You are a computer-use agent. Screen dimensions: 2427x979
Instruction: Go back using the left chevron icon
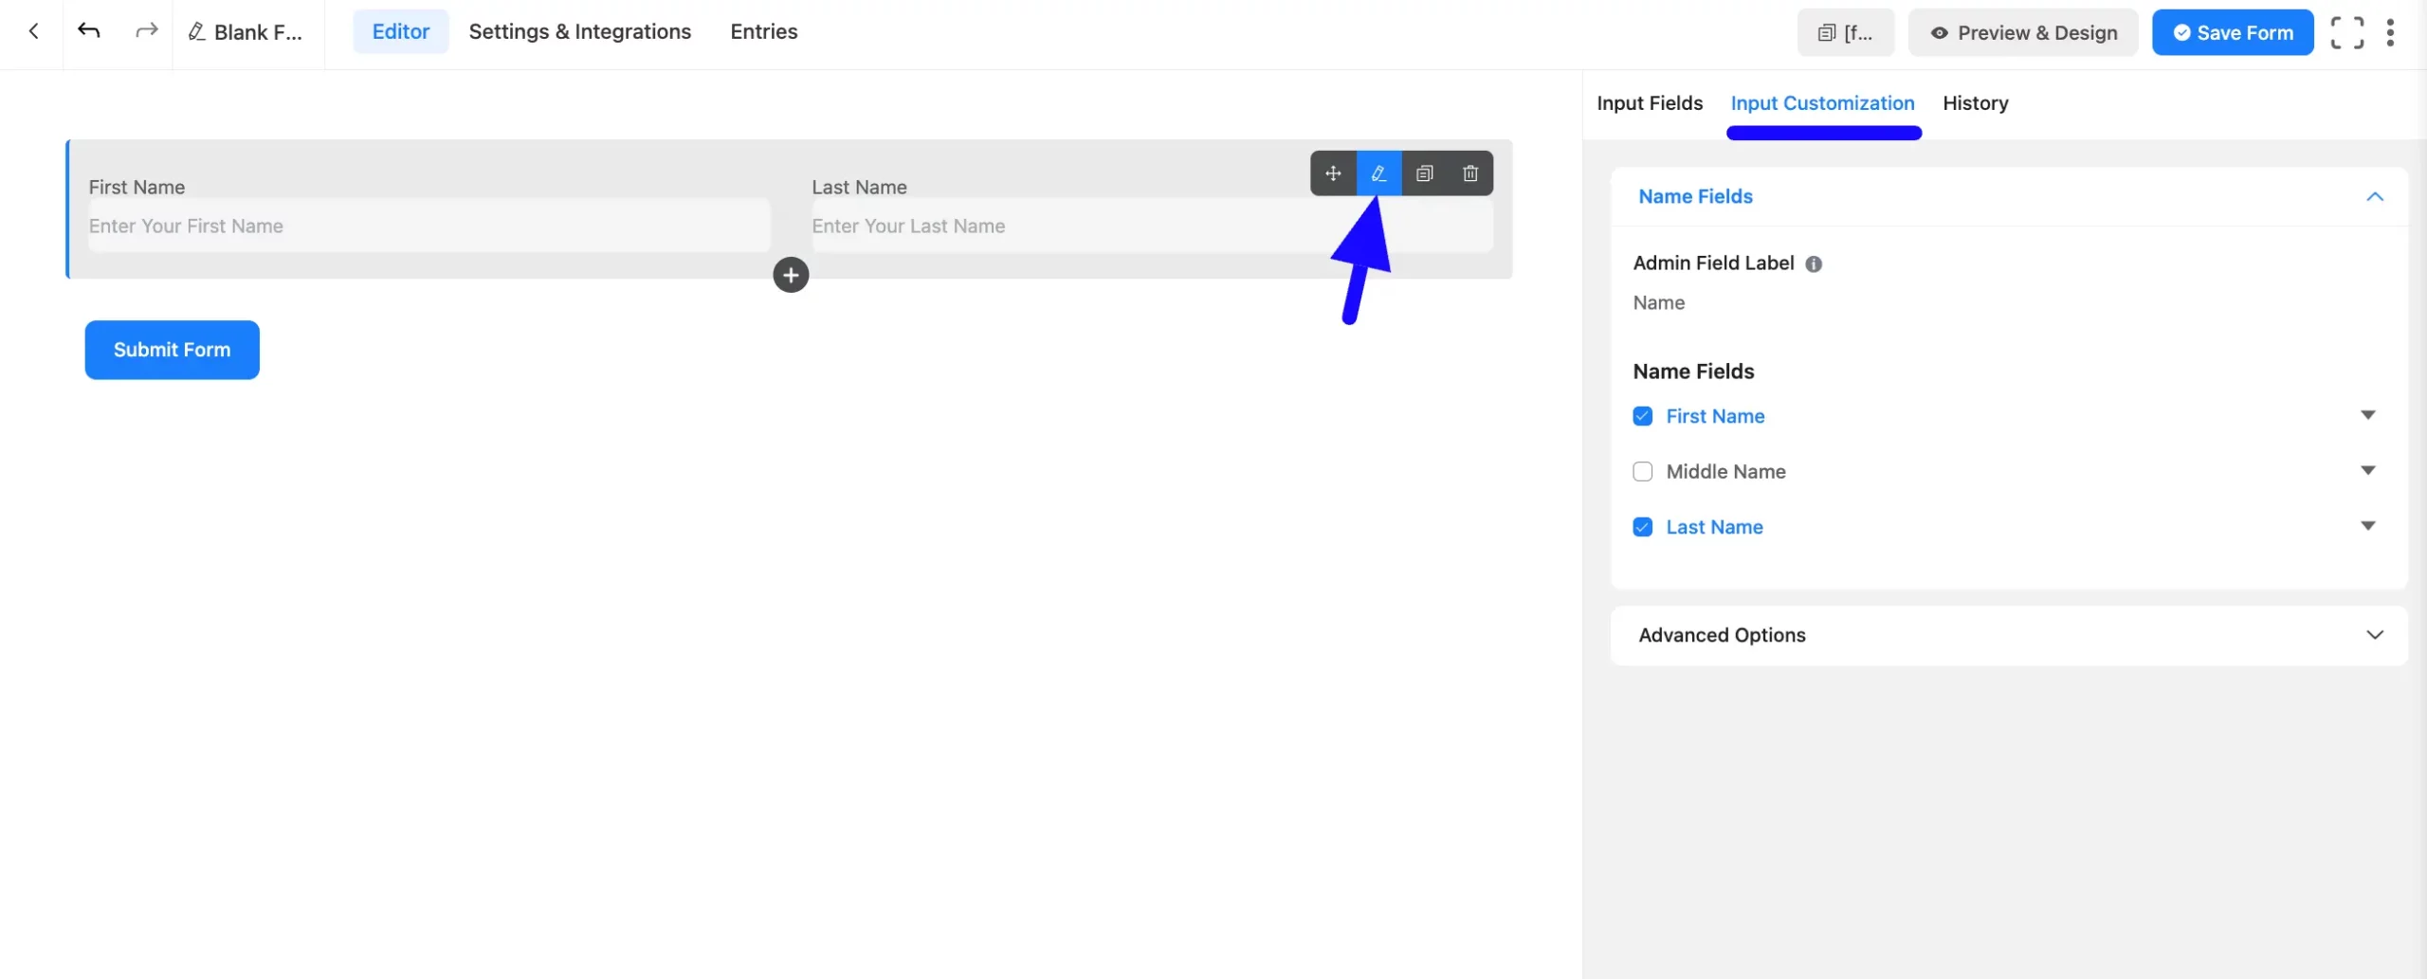[34, 31]
